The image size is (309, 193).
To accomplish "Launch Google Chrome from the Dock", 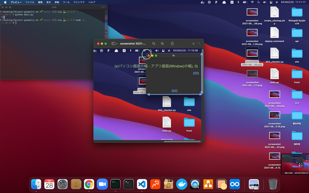I will tap(89, 184).
